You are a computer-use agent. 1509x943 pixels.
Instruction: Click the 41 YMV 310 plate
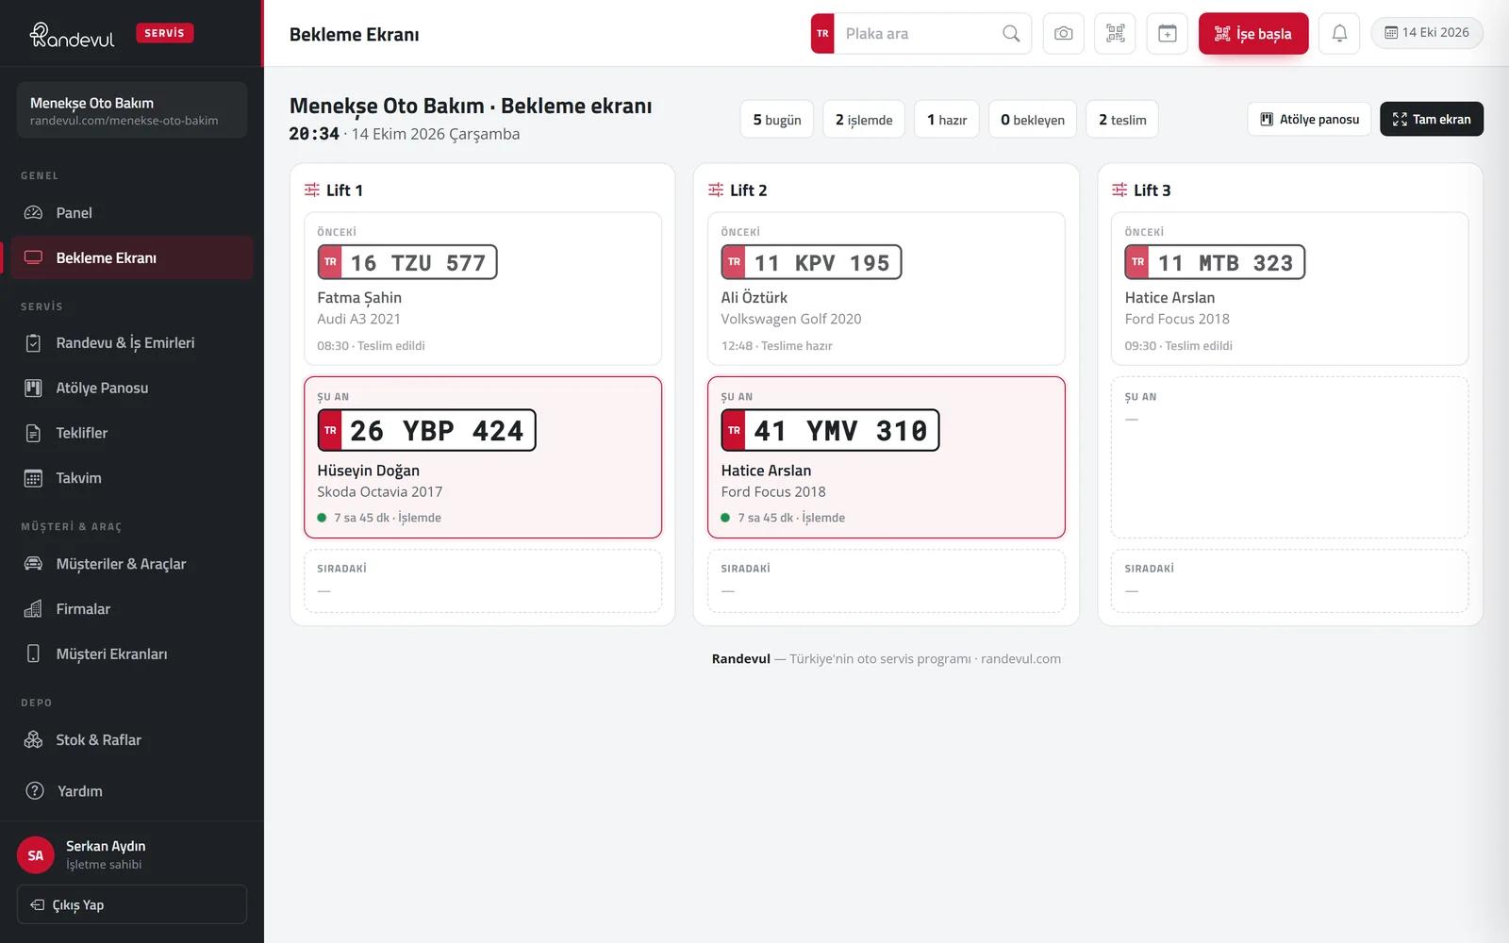click(830, 430)
